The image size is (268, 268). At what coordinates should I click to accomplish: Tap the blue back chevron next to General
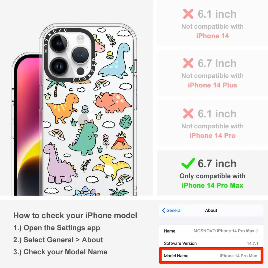[x=163, y=210]
